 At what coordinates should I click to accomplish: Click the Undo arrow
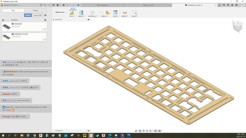68,5
